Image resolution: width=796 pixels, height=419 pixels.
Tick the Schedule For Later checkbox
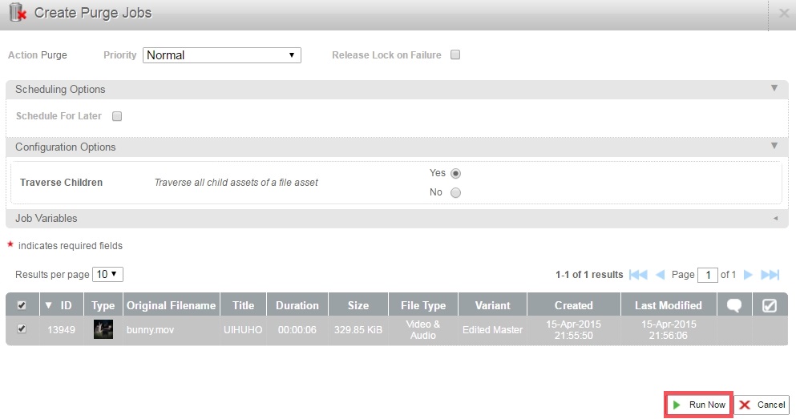(117, 116)
